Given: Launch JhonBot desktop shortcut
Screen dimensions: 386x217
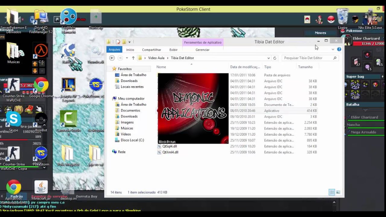Looking at the screenshot, I should coord(41,122).
